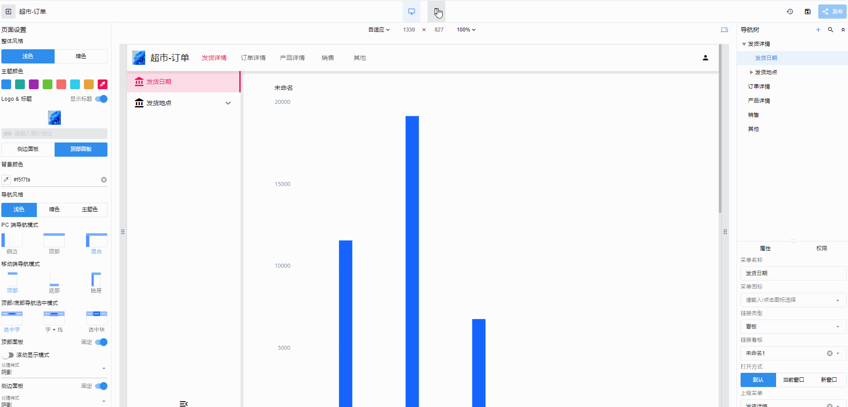Click the bank icon next to 发货地点

tap(139, 103)
